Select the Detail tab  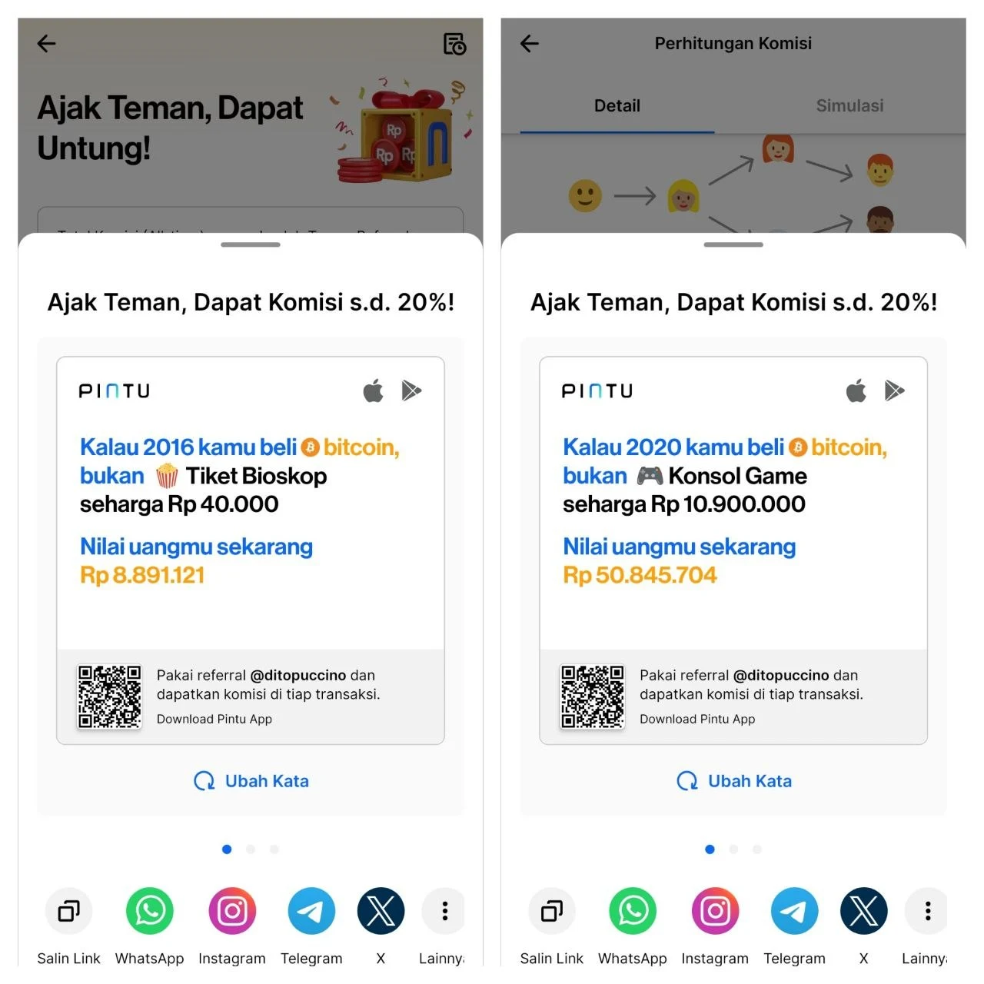[x=617, y=106]
